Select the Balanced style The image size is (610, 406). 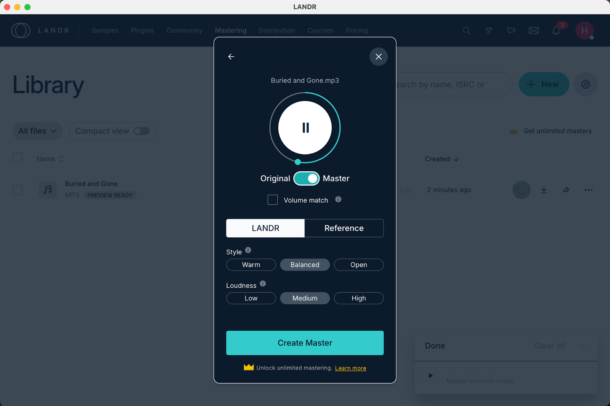tap(305, 265)
